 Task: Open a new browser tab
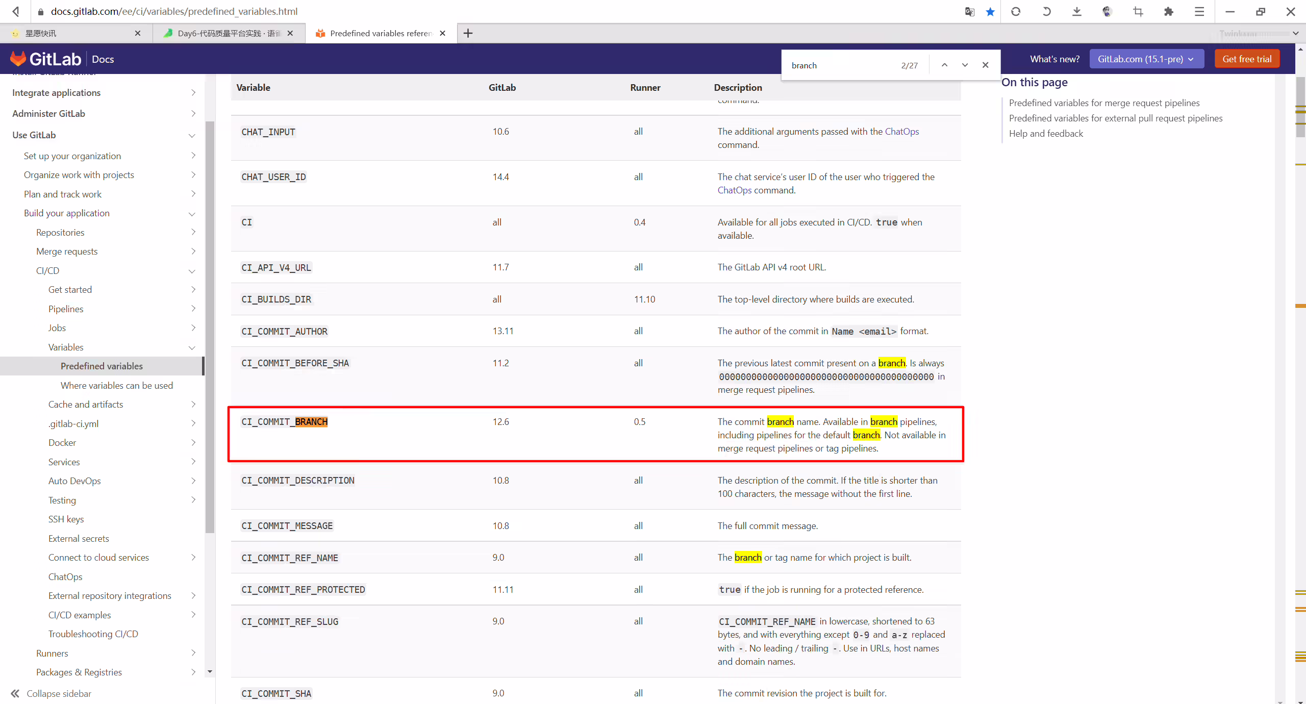coord(468,33)
